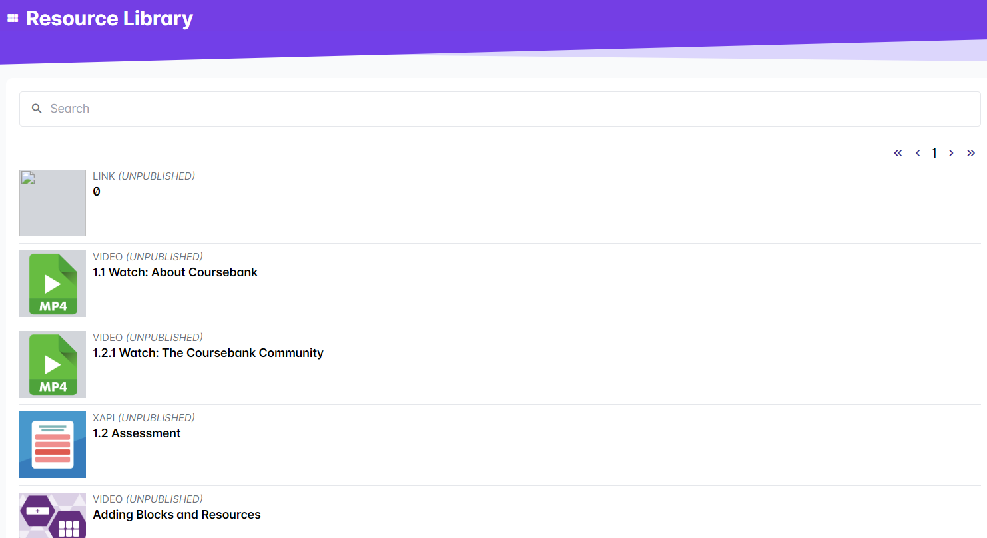Click the LINK (UNPUBLISHED) label above 0
This screenshot has width=987, height=538.
click(x=144, y=176)
